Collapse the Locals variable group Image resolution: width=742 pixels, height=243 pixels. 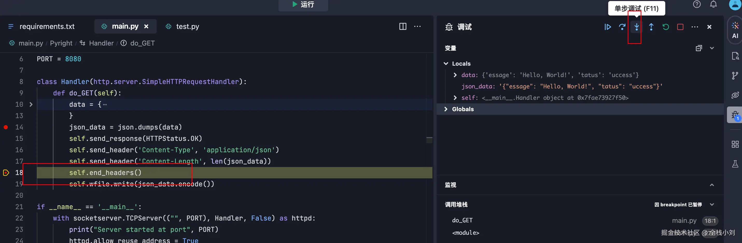446,64
